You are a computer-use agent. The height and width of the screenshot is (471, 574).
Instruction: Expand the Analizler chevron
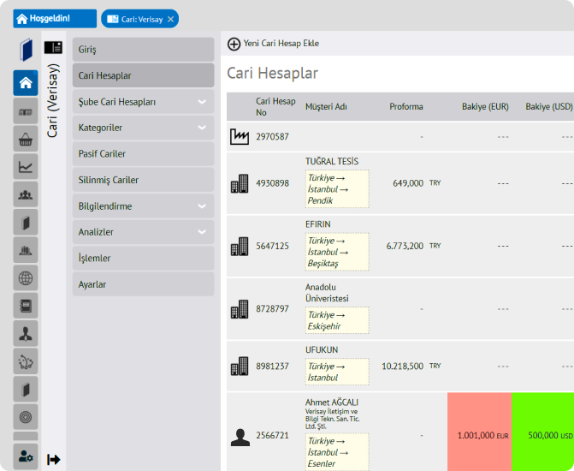tap(202, 232)
